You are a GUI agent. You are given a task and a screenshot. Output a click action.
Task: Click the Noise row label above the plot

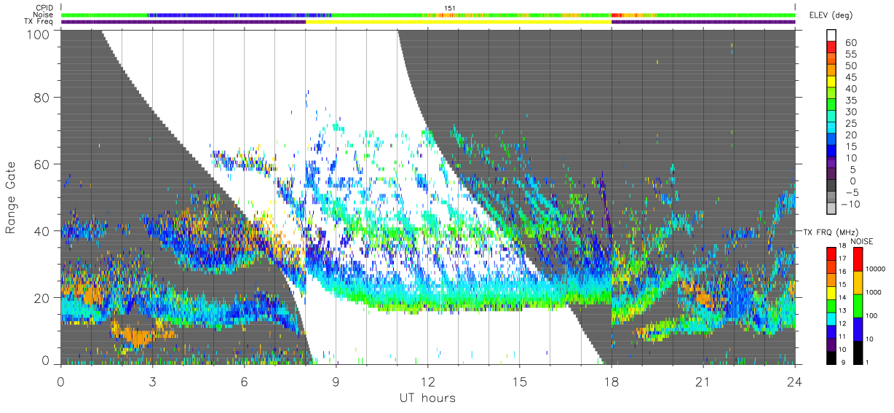click(43, 15)
